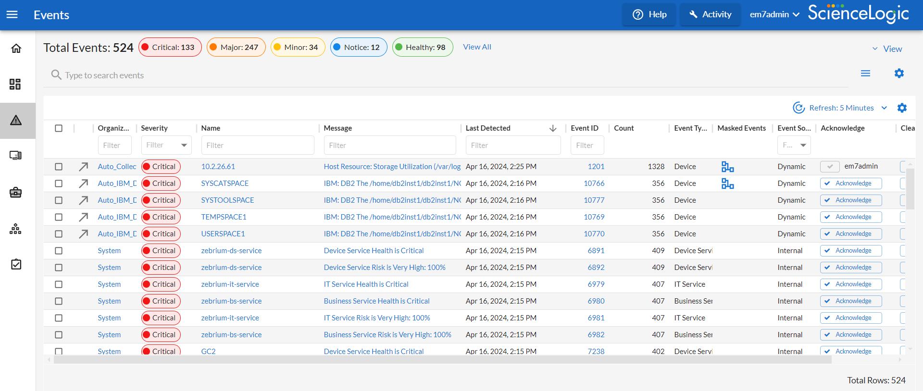Open Devices page from the sidebar
The image size is (923, 391).
click(x=15, y=156)
